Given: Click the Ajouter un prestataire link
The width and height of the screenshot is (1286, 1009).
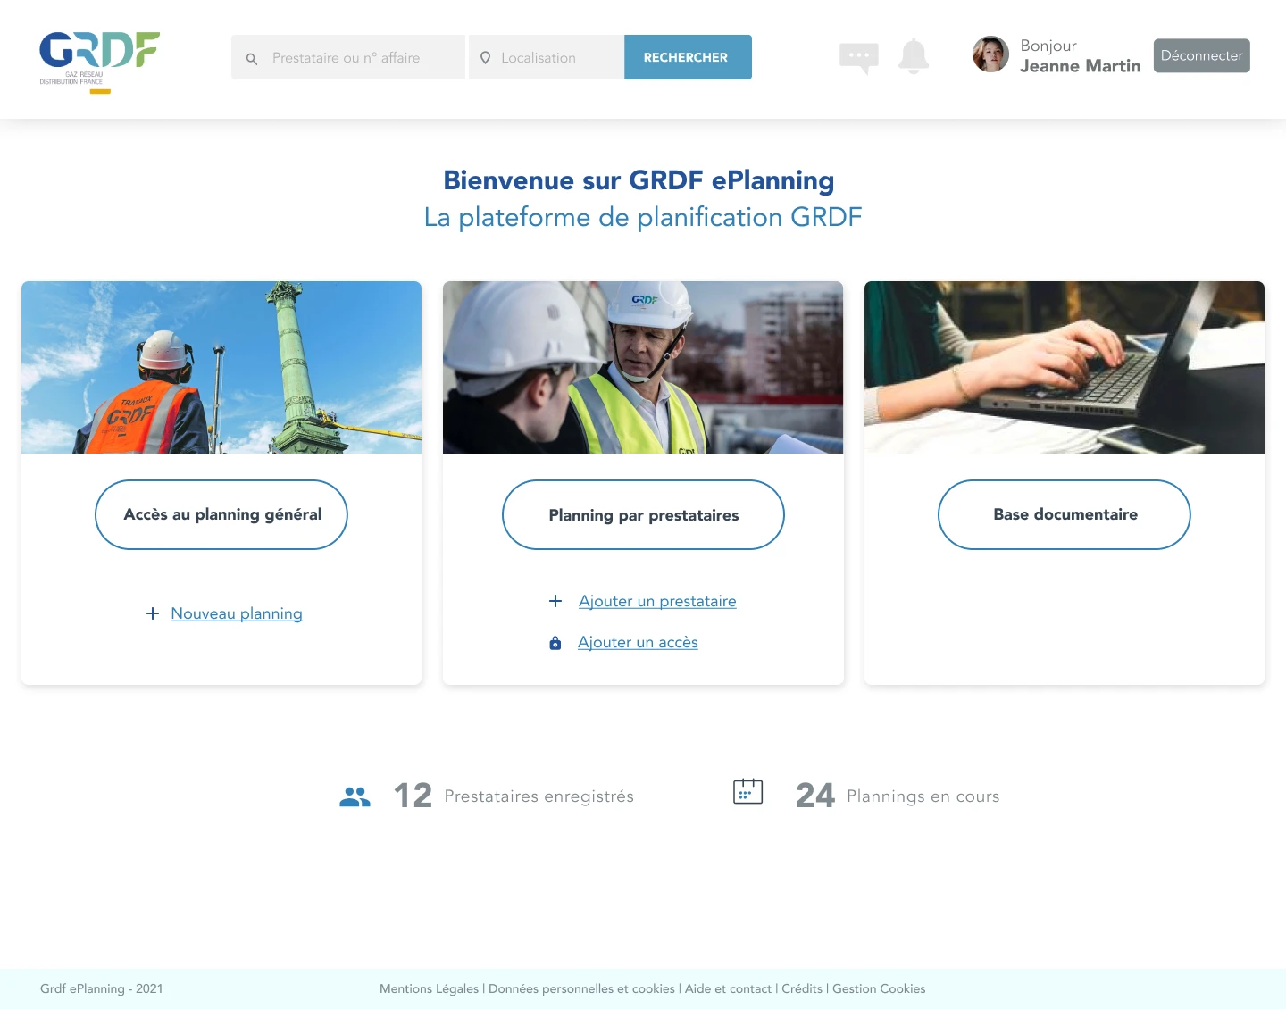Looking at the screenshot, I should click(657, 601).
